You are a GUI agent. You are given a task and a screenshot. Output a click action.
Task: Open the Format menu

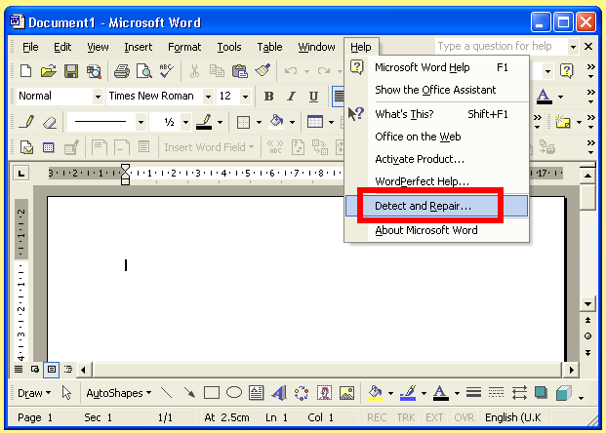(x=184, y=47)
